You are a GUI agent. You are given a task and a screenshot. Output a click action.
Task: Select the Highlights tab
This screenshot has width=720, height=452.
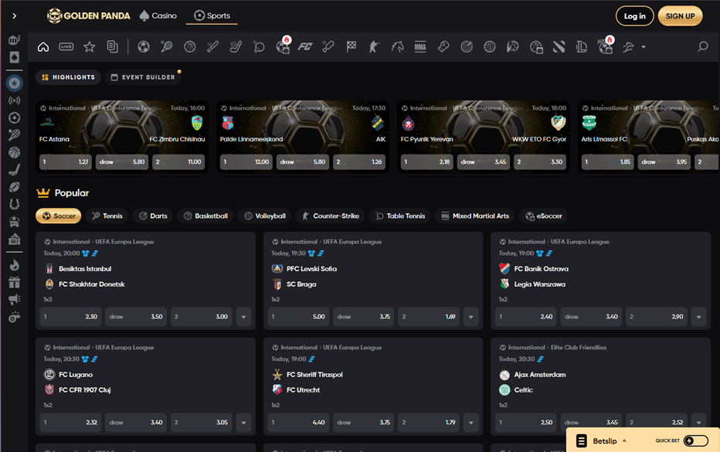(x=68, y=77)
